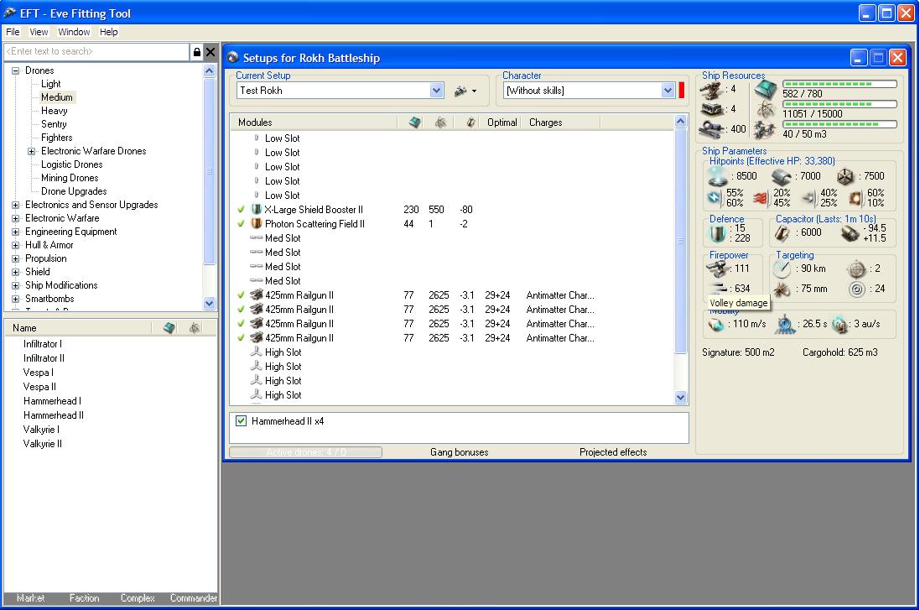Click the volley damage icon under Firepower
Screen dimensions: 920x610
click(718, 289)
